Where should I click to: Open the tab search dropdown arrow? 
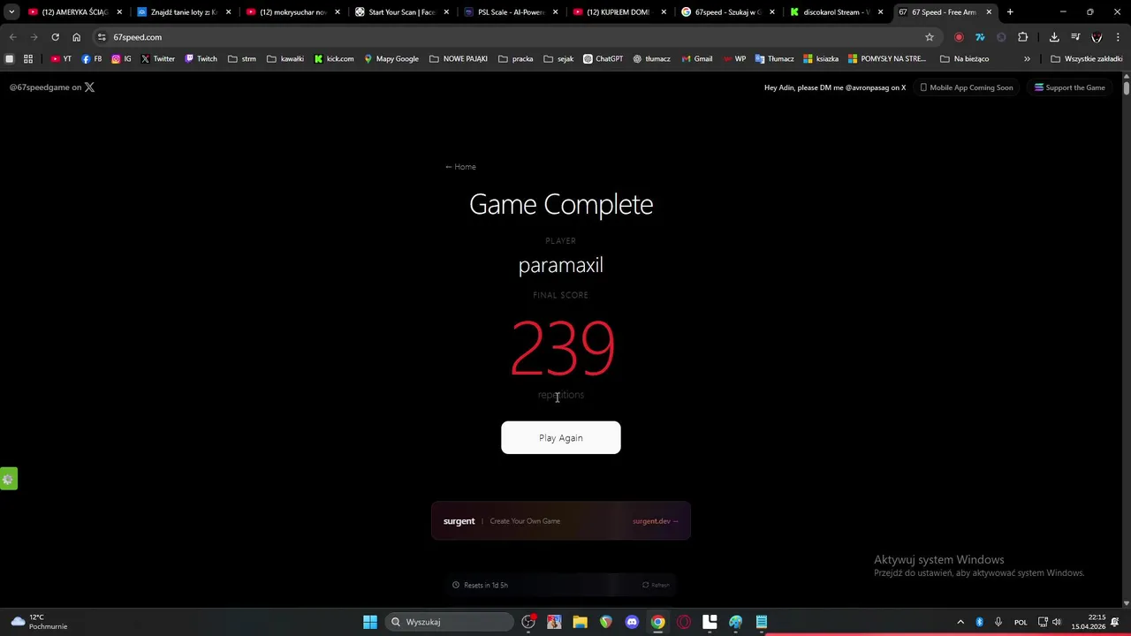click(11, 12)
